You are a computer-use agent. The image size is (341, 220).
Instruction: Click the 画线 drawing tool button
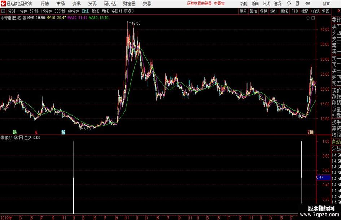click(284, 11)
